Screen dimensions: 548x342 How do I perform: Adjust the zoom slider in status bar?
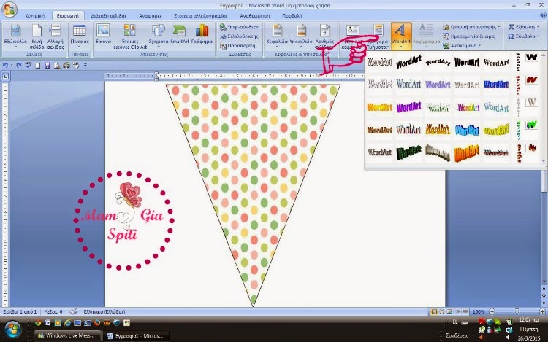(517, 311)
